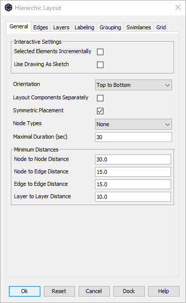Reset the layout settings to defaults
The width and height of the screenshot is (186, 303).
coord(59,291)
